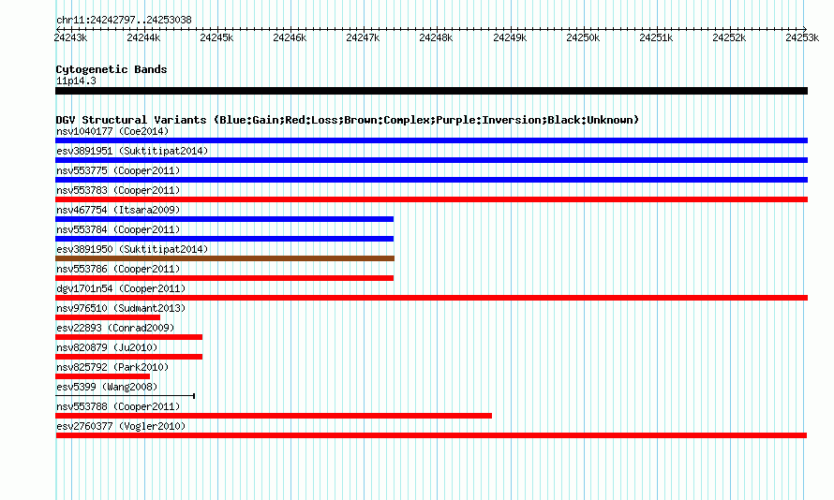Click the 24248k ruler tick label
This screenshot has width=834, height=500.
coord(436,37)
